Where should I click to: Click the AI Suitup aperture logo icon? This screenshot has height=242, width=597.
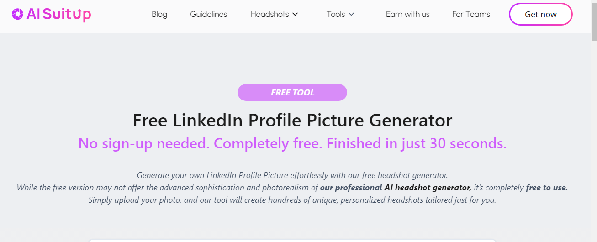[17, 15]
